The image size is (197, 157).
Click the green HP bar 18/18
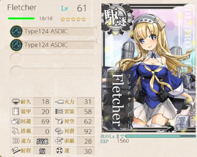[21, 19]
